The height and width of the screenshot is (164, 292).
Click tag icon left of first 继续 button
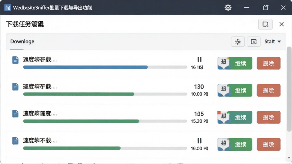(224, 63)
